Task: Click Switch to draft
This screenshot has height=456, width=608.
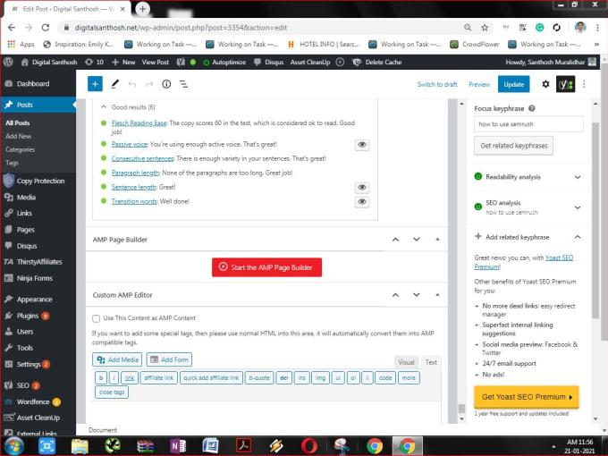Action: click(437, 84)
